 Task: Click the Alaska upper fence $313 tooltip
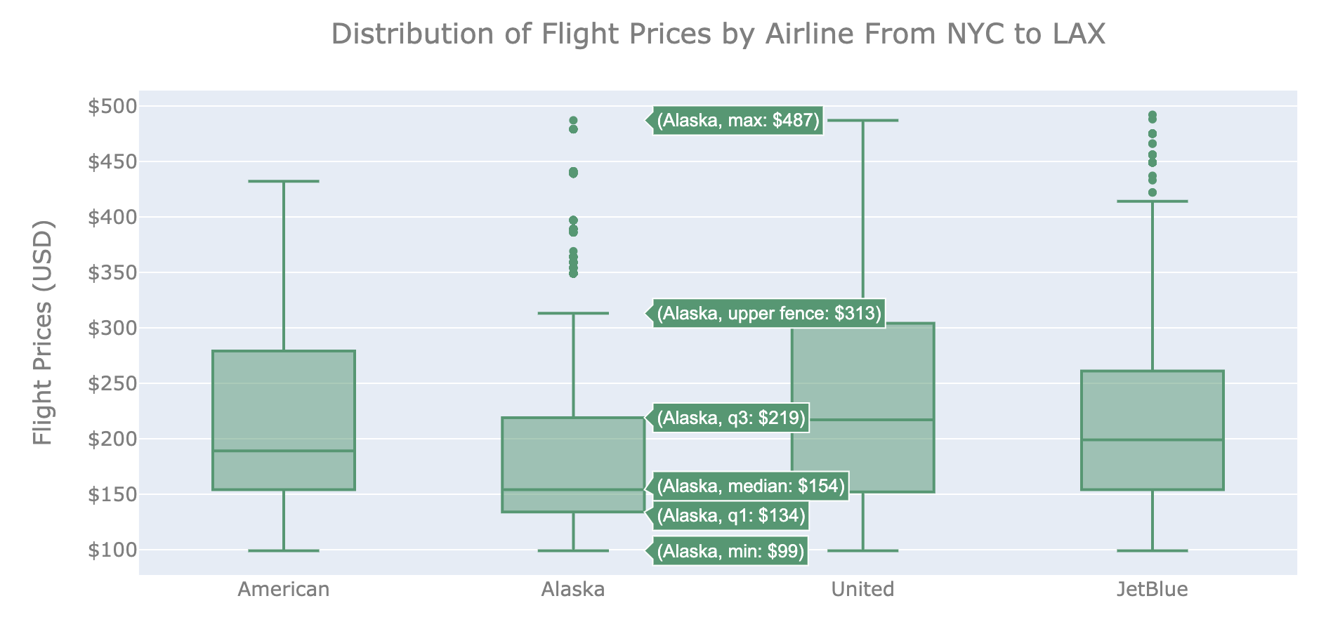coord(768,313)
